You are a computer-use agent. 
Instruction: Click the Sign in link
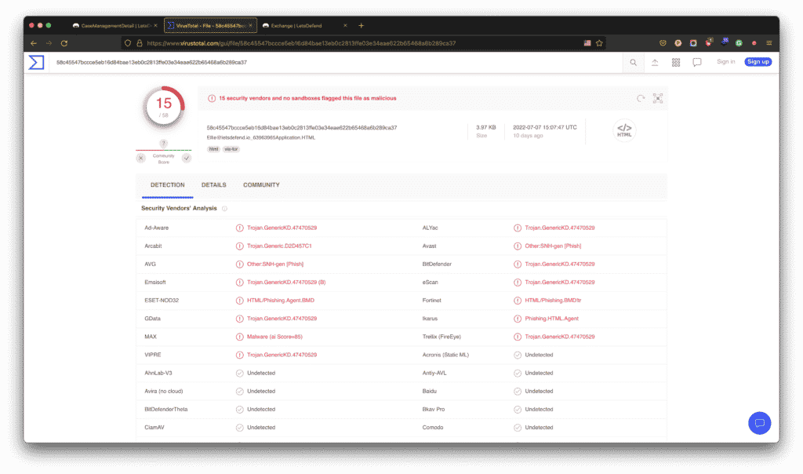(725, 62)
